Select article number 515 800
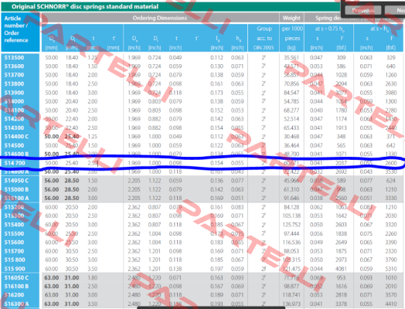The width and height of the screenshot is (405, 309). (x=15, y=260)
